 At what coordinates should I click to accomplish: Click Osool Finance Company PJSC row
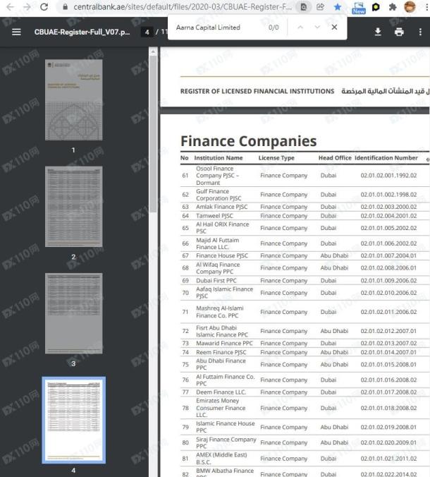(305, 176)
